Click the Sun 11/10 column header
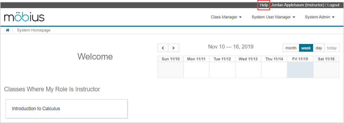344x123 pixels. coord(171,59)
